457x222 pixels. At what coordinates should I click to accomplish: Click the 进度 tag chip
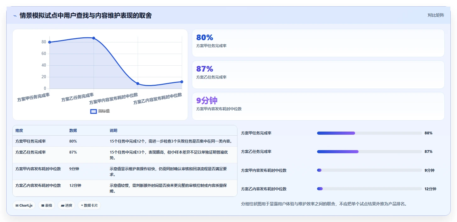pos(66,205)
